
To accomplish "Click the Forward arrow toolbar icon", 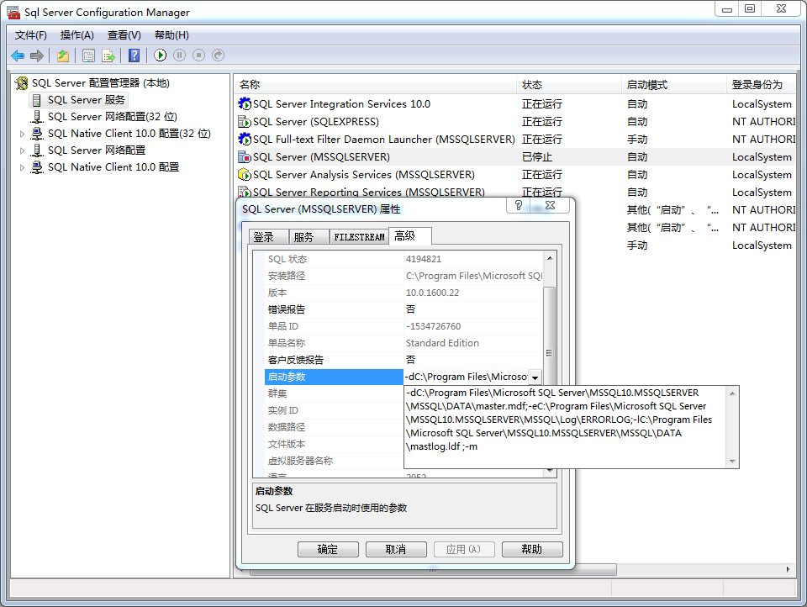I will (x=36, y=55).
